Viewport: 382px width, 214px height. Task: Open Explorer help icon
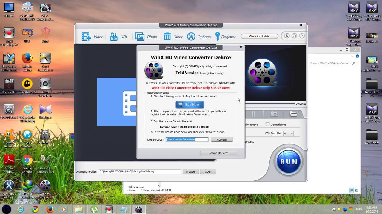click(357, 56)
